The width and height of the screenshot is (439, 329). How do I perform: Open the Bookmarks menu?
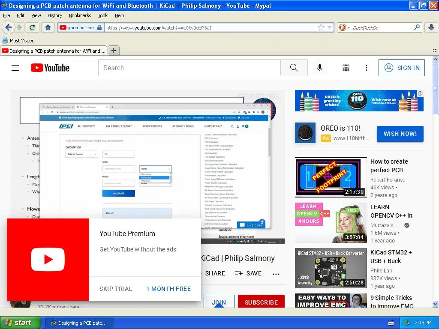[x=80, y=15]
